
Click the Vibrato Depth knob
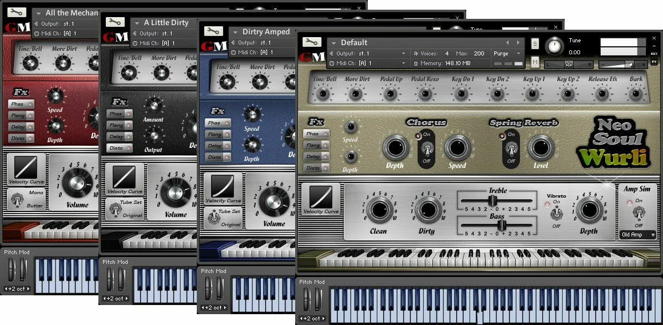coord(589,210)
